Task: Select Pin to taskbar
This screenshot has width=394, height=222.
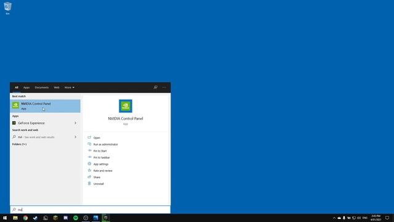Action: (102, 157)
